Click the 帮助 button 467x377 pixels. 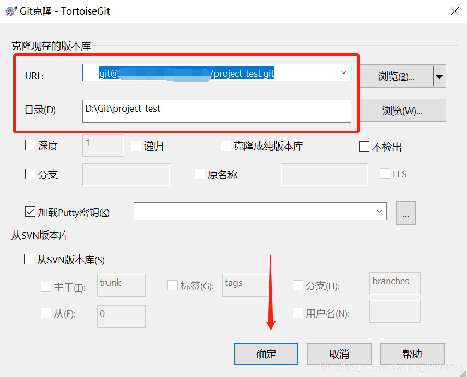click(412, 354)
